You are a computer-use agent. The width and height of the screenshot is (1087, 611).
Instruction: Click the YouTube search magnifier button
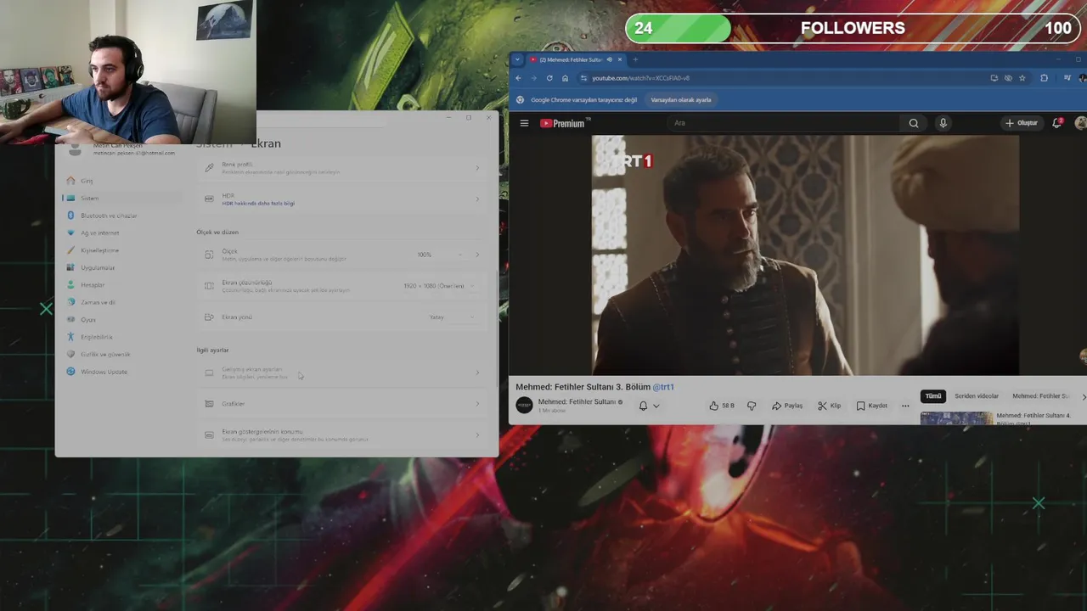point(914,123)
